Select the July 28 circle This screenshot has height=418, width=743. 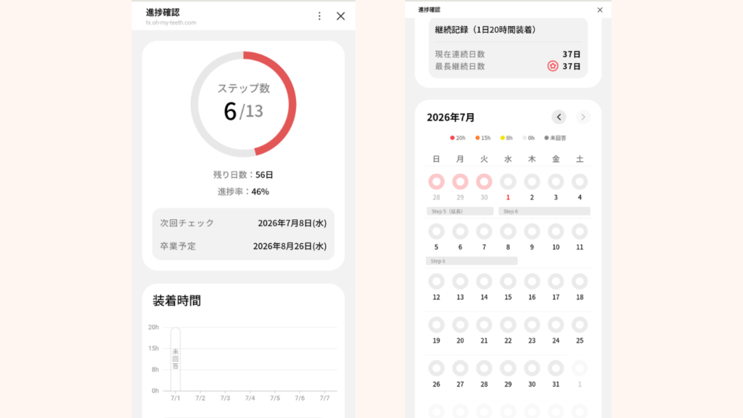point(484,368)
